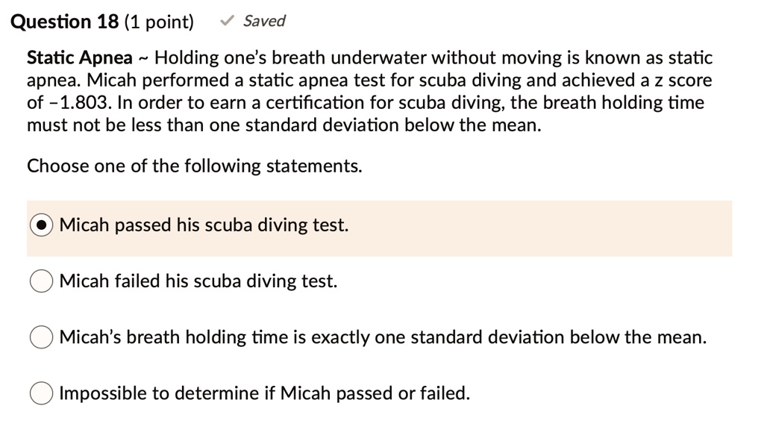Select 'exactly one standard deviation below the mean' answer
This screenshot has width=764, height=441.
[41, 337]
